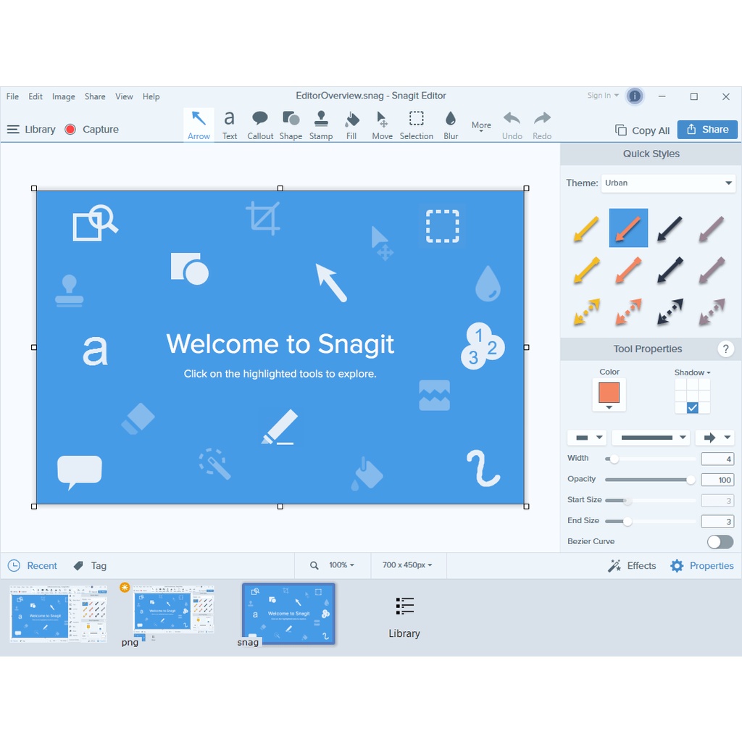
Task: Click the info icon beside Sign In
Action: pos(635,96)
